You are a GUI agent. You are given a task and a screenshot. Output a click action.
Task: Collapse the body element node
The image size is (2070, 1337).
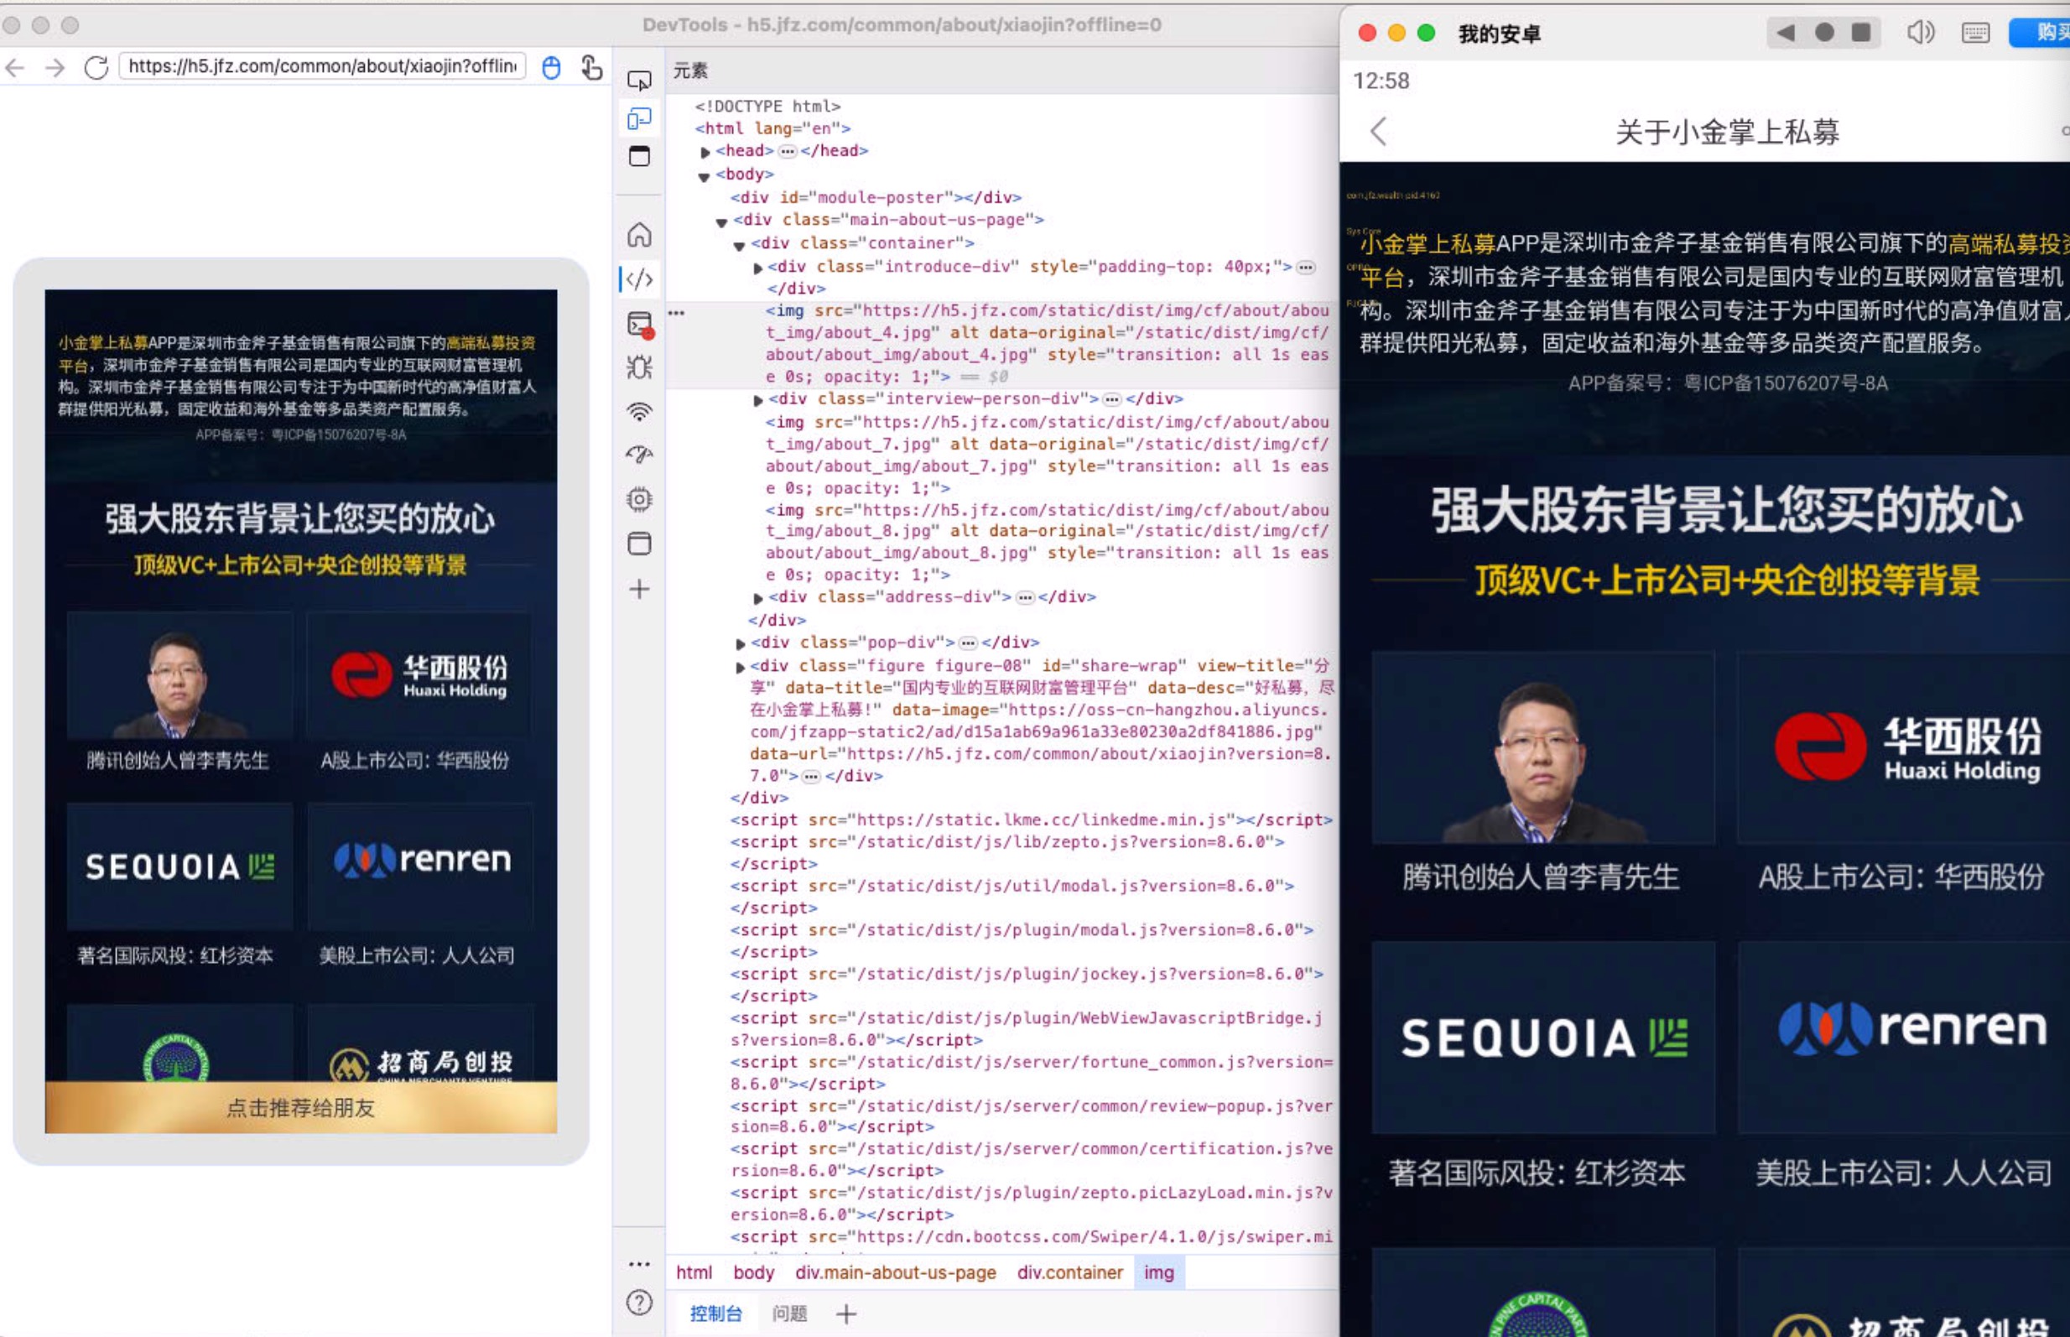(704, 176)
